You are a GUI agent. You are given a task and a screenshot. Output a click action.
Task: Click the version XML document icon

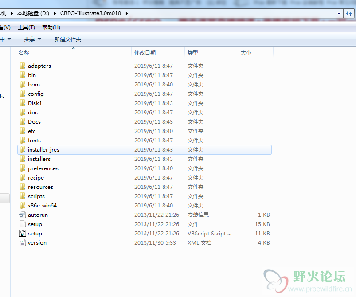(x=23, y=243)
